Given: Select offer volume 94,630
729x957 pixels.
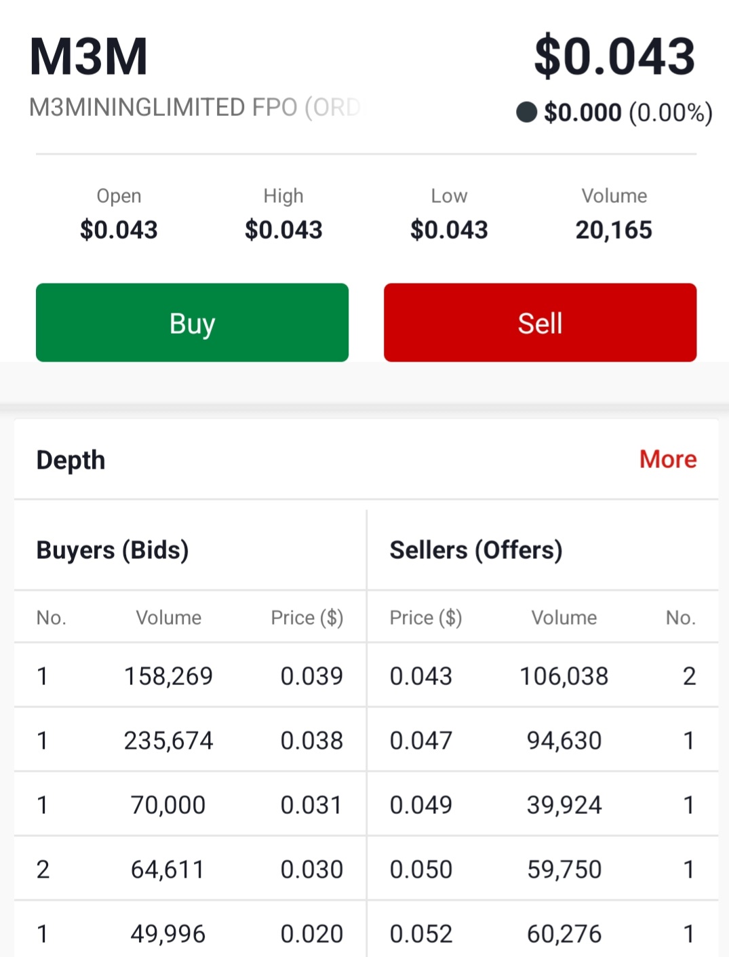Looking at the screenshot, I should tap(564, 741).
